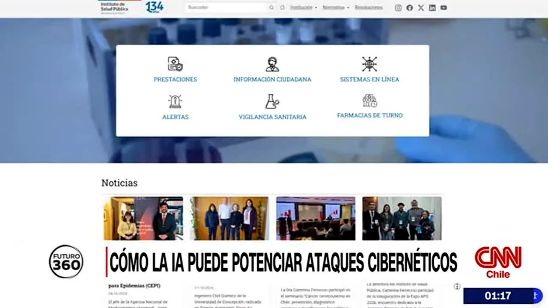Click the search magnifier icon
Image resolution: width=548 pixels, height=308 pixels.
(271, 8)
